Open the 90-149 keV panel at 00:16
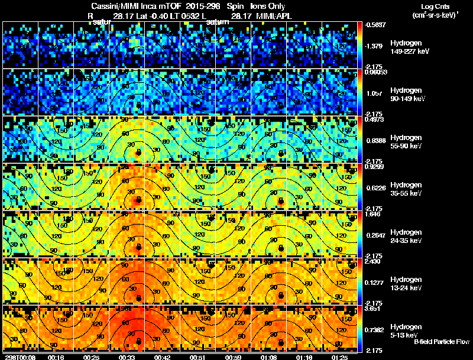Image resolution: width=473 pixels, height=360 pixels. 56,92
